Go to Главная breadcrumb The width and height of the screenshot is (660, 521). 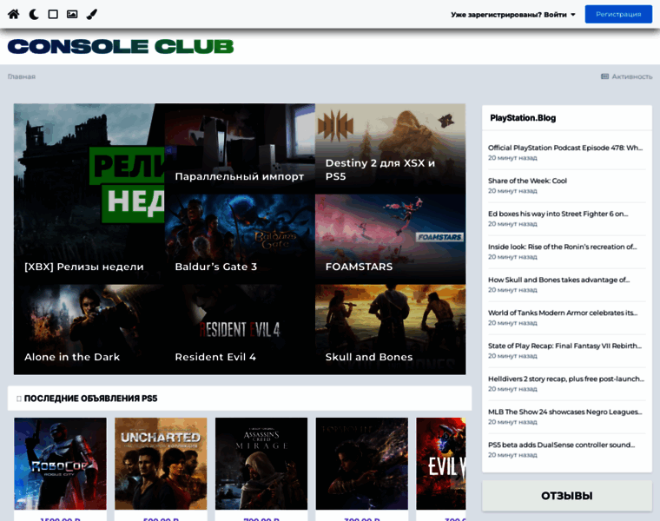[22, 76]
